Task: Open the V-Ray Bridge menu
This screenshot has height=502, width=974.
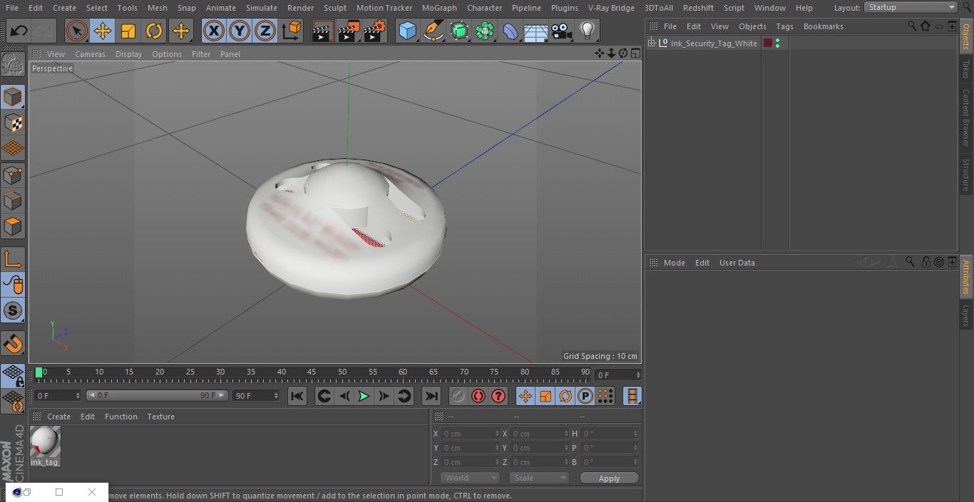Action: point(611,8)
